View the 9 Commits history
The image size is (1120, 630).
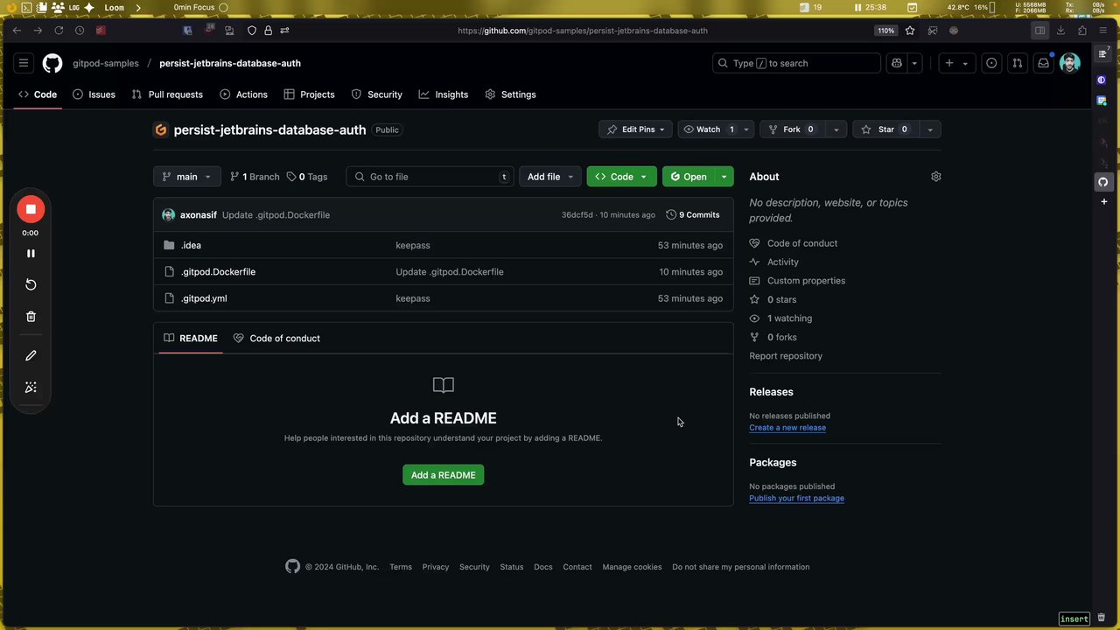click(x=693, y=215)
